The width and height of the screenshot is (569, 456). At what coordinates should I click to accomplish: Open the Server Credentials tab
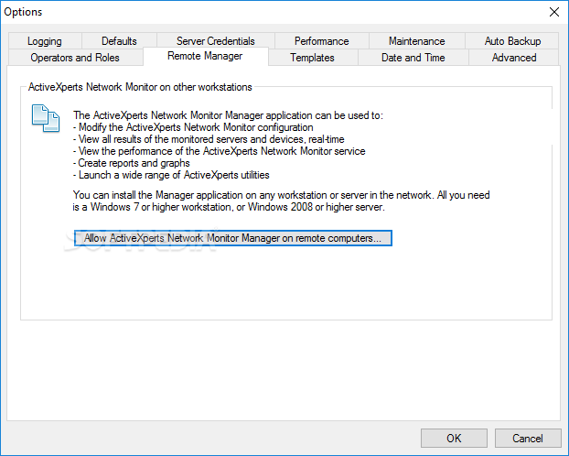(x=216, y=40)
